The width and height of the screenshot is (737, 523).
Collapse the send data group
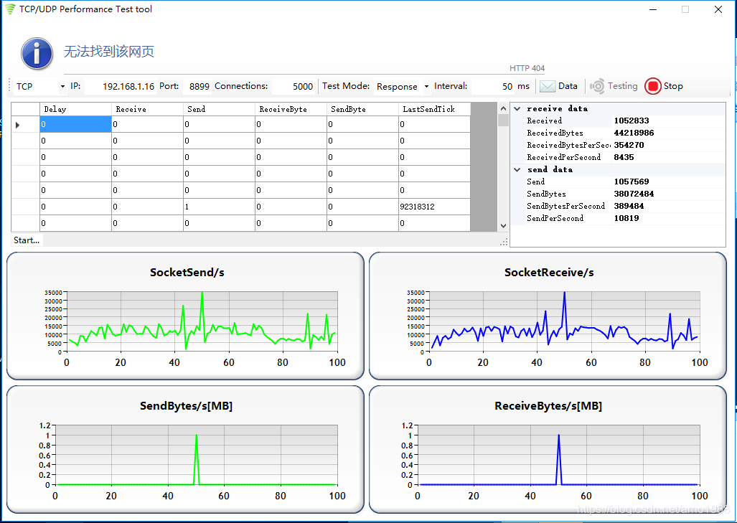pos(517,169)
